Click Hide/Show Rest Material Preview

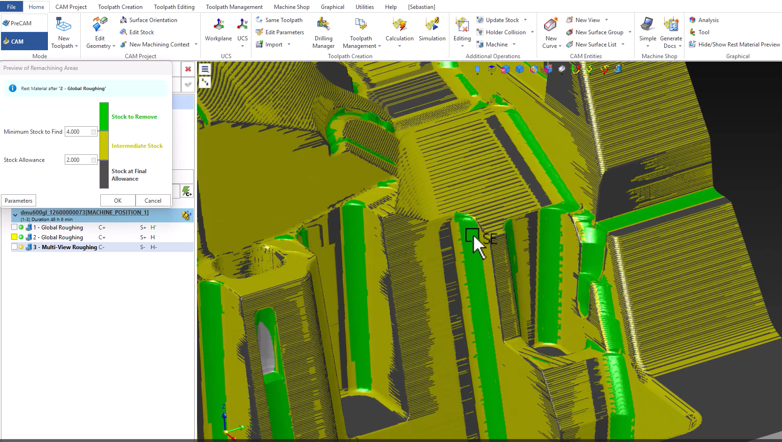click(x=734, y=45)
